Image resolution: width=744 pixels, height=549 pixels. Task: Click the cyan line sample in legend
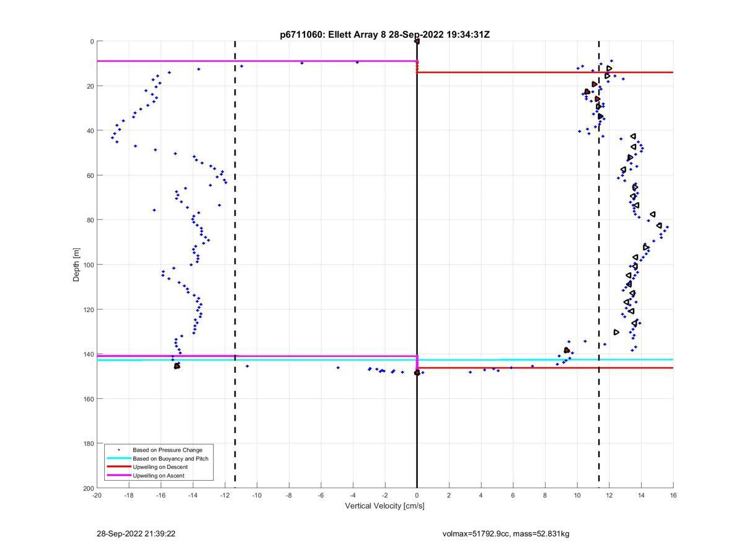tap(118, 458)
